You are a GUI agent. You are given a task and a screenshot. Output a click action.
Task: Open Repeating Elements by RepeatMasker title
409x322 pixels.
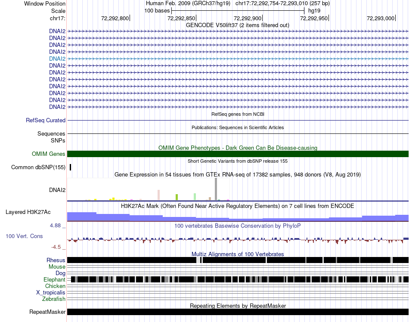[238, 306]
